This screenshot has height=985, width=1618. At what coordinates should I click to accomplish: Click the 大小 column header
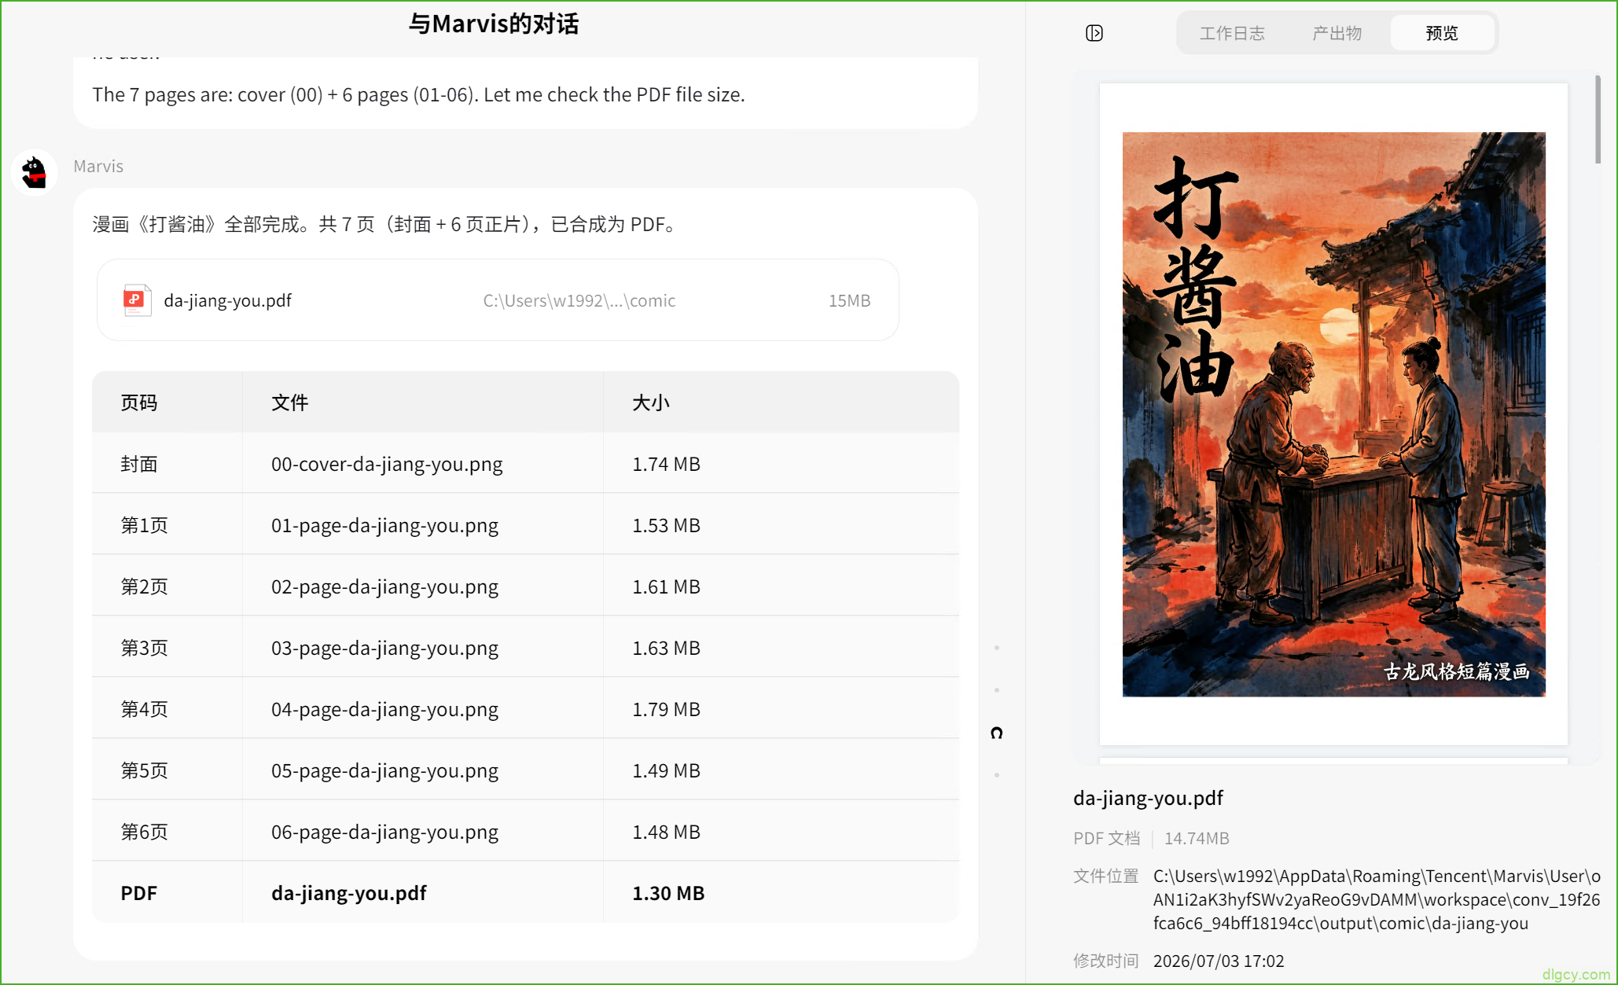[651, 402]
